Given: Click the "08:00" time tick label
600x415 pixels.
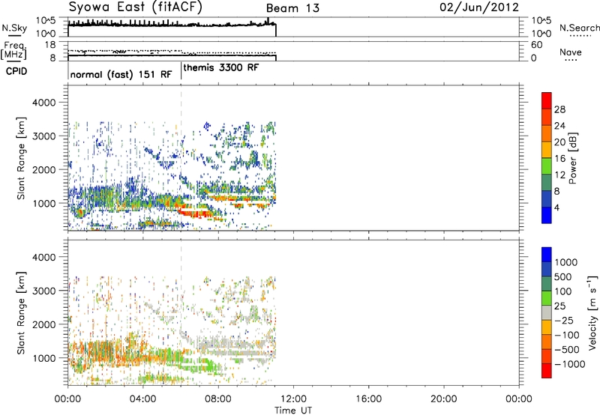Looking at the screenshot, I should point(218,399).
